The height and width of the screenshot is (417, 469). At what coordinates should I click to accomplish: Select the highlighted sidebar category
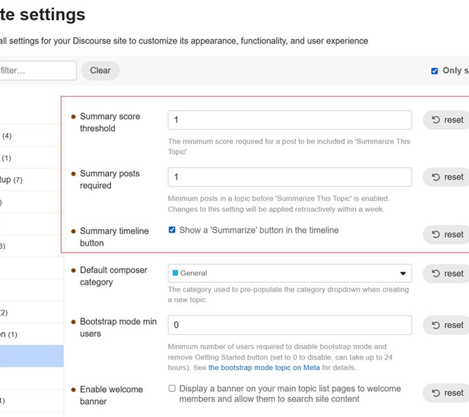point(32,356)
